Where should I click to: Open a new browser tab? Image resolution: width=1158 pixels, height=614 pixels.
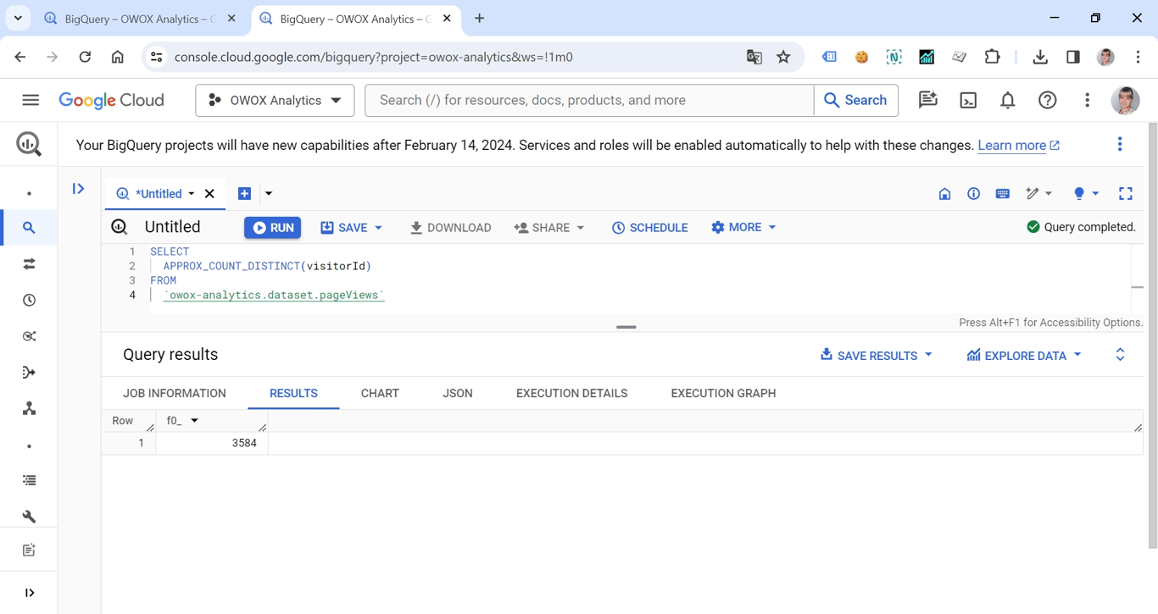coord(480,19)
